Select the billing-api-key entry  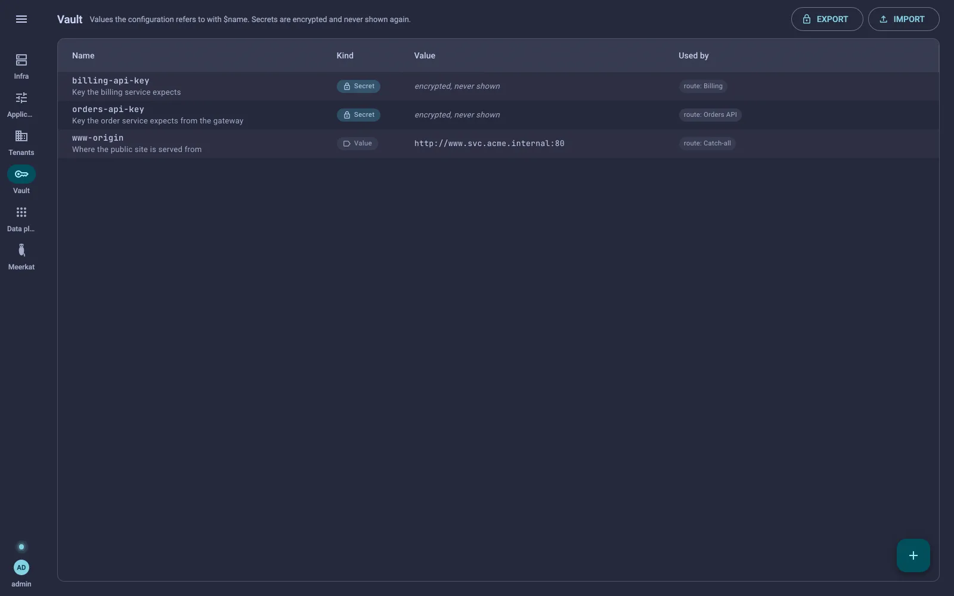[498, 86]
